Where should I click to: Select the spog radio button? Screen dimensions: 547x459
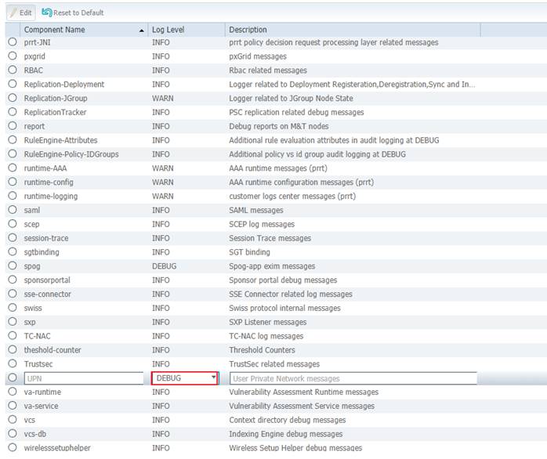13,266
